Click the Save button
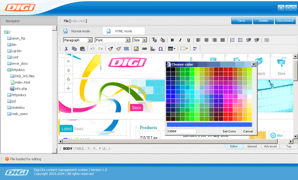298x180 pixels. click(241, 21)
